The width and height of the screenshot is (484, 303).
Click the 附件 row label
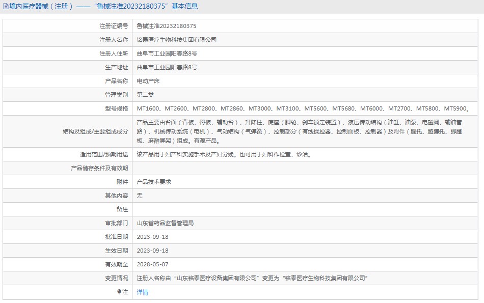[122, 182]
